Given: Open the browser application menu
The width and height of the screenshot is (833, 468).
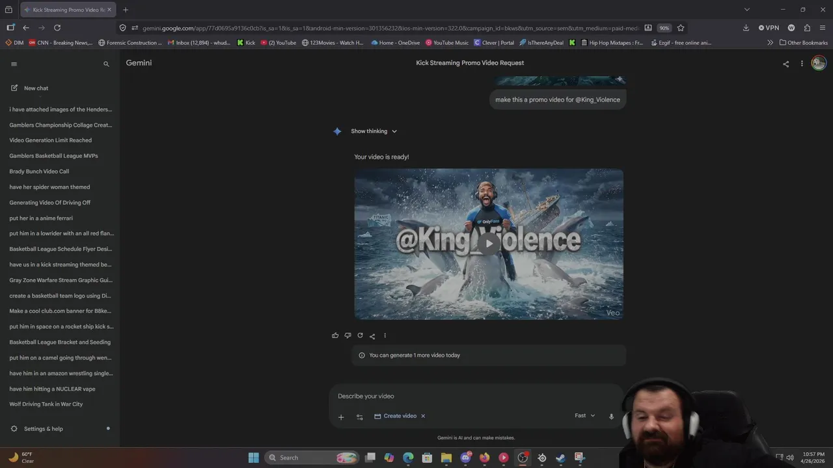Looking at the screenshot, I should [823, 28].
